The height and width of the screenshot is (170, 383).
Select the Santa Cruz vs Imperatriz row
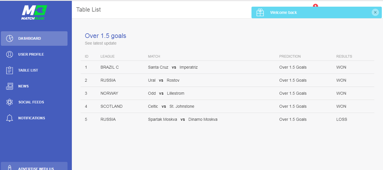[173, 67]
